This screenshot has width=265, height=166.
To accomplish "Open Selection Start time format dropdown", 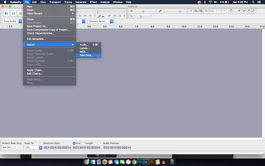I will click(70, 148).
